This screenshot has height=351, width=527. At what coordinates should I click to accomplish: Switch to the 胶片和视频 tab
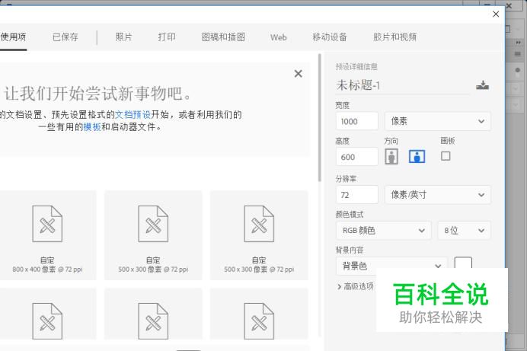(395, 37)
